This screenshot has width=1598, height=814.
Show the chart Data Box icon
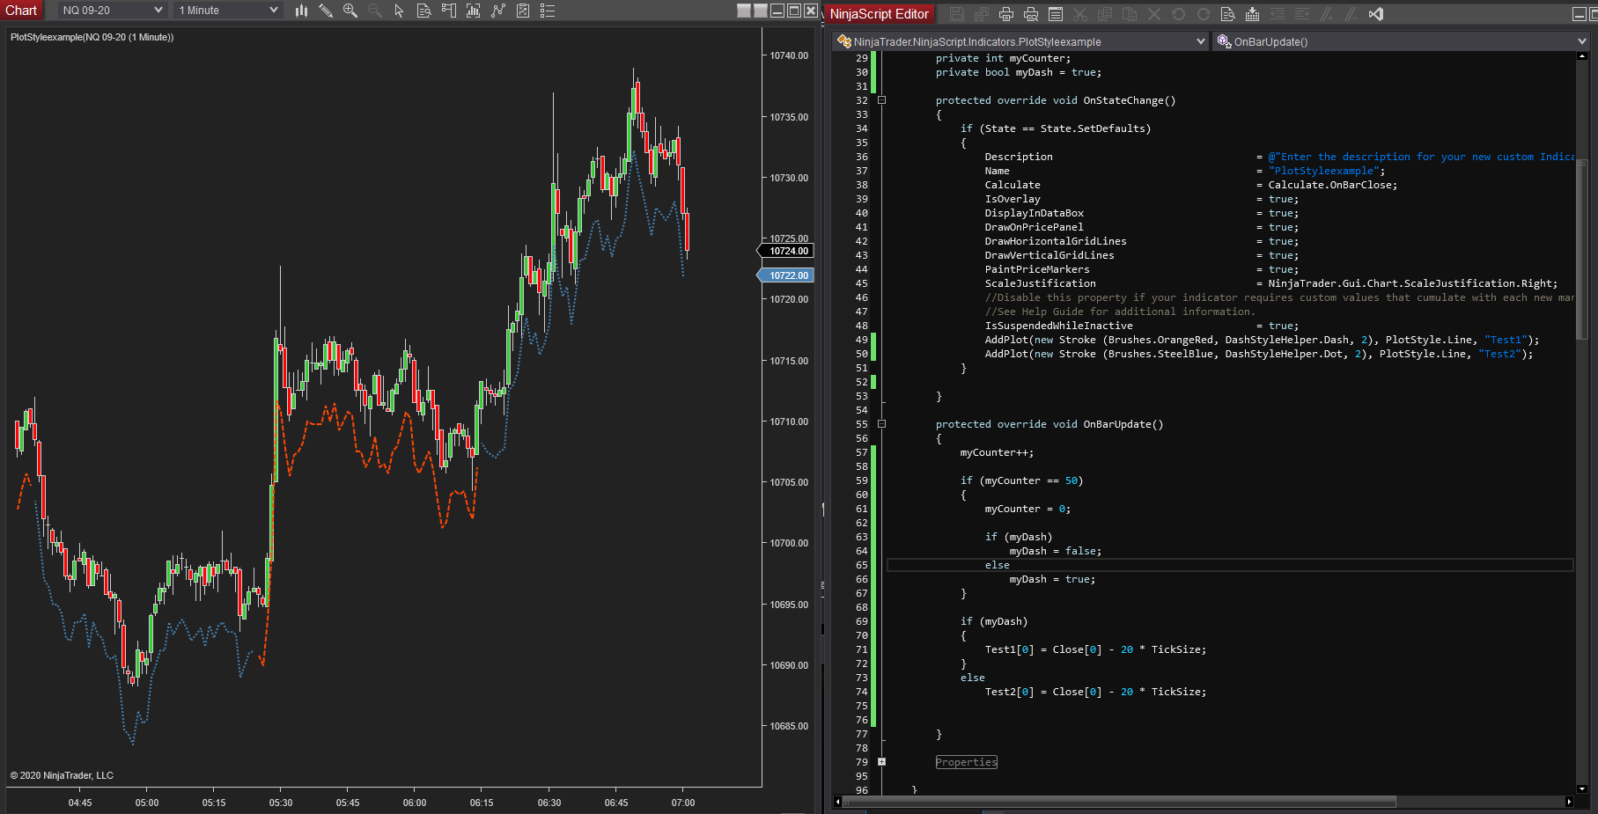coord(423,11)
